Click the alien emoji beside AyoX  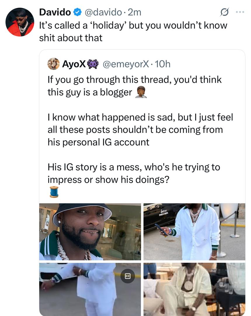pyautogui.click(x=93, y=64)
